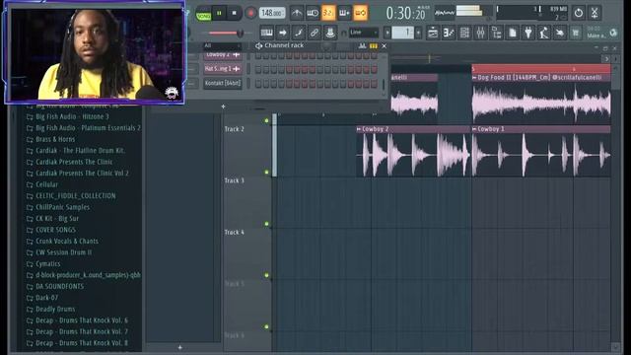Select the Kontakt [64bit] channel button
The width and height of the screenshot is (631, 355).
223,83
